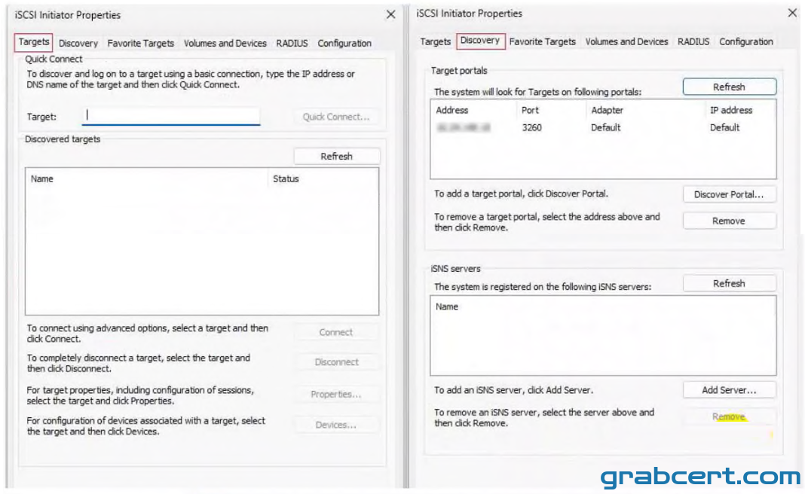Remove the selected target portal
The width and height of the screenshot is (805, 494).
click(x=729, y=221)
